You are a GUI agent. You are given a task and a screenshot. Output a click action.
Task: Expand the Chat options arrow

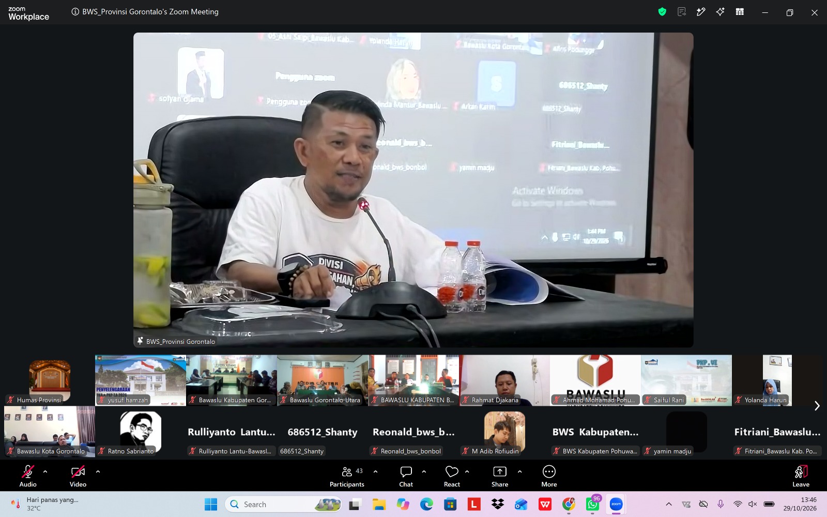click(x=424, y=472)
